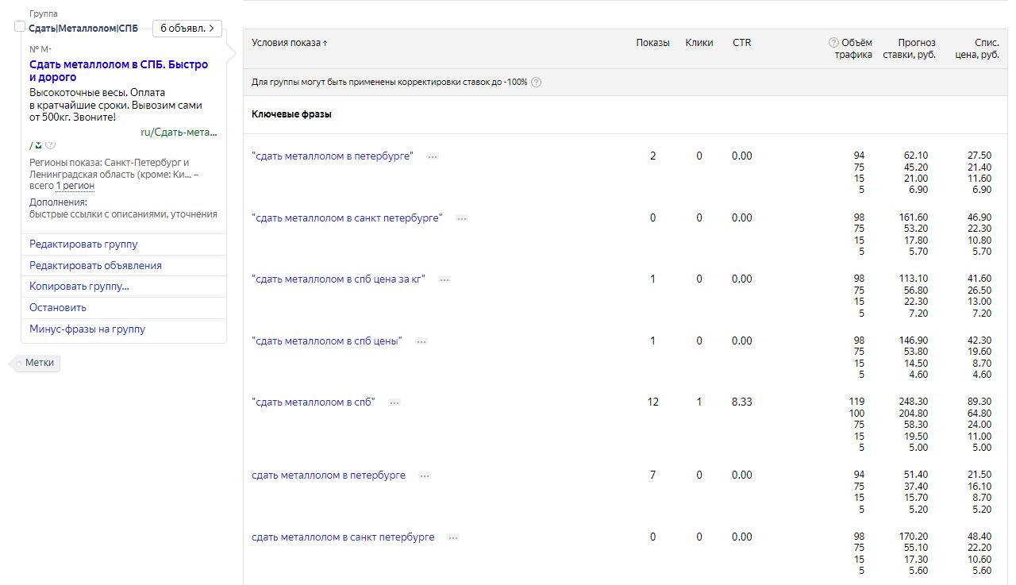The height and width of the screenshot is (585, 1016).
Task: Tick the Сдать|Металлолом|СПБ group checkbox
Action: [20, 27]
